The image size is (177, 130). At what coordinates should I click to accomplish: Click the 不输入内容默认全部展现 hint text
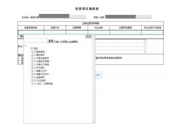[66, 42]
